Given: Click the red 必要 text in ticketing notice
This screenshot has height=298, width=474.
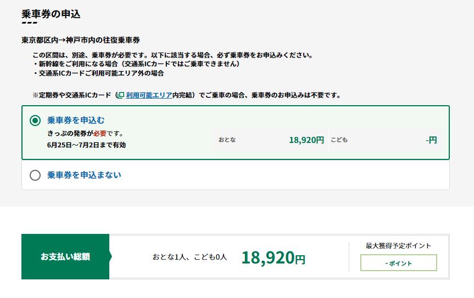Looking at the screenshot, I should coord(100,133).
